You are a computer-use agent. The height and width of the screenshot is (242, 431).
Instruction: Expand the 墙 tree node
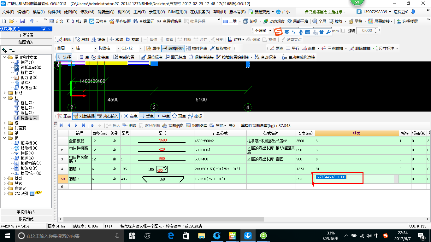5,123
